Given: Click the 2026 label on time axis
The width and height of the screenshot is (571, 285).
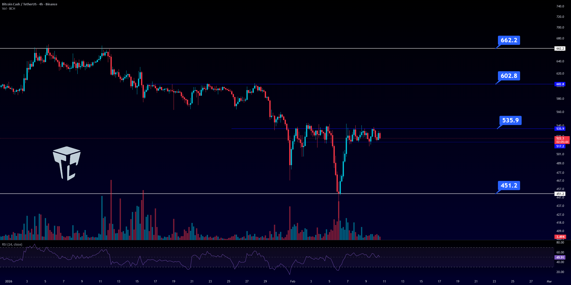Looking at the screenshot, I should click(x=9, y=281).
